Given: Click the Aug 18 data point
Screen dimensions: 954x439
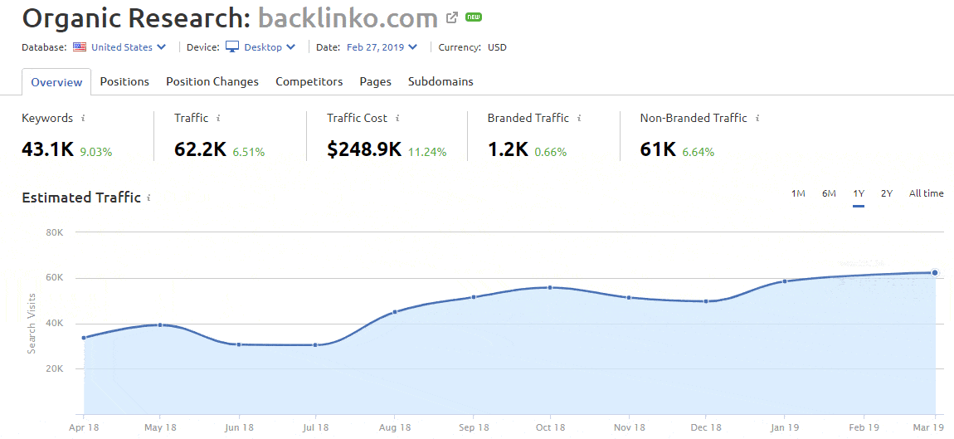Looking at the screenshot, I should (394, 312).
